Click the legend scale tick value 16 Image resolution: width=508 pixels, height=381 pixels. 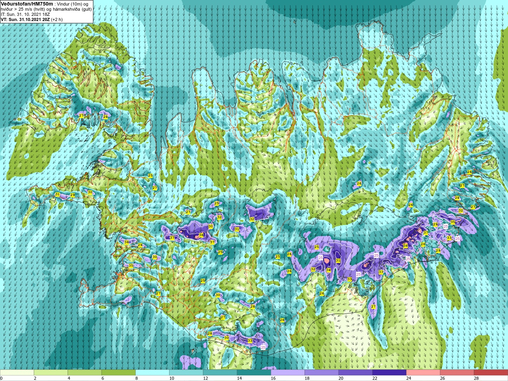click(x=273, y=379)
